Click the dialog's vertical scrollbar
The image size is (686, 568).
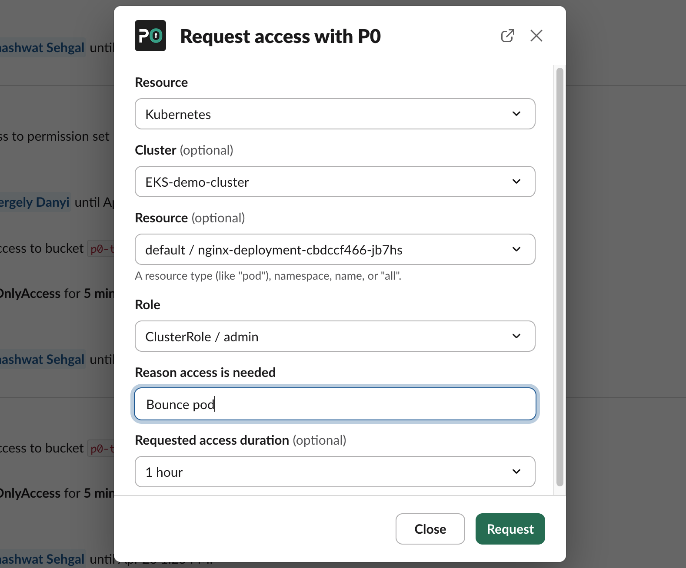pos(559,278)
